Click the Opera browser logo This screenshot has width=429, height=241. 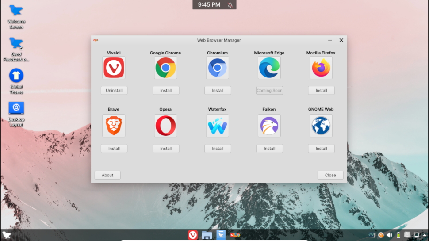(165, 126)
